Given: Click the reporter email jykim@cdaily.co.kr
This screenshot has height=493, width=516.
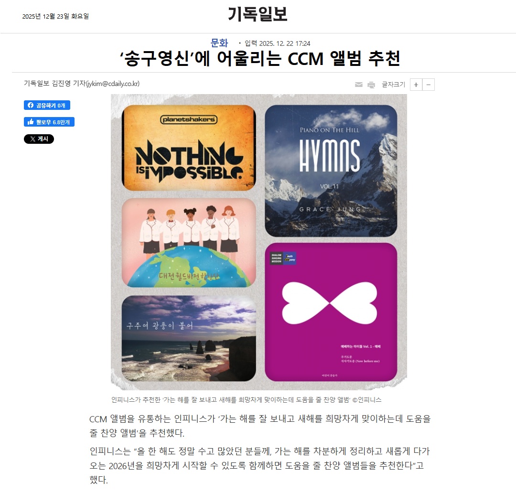Looking at the screenshot, I should [113, 84].
